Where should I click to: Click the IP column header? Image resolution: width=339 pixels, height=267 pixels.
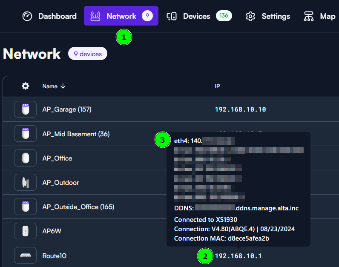pos(217,86)
